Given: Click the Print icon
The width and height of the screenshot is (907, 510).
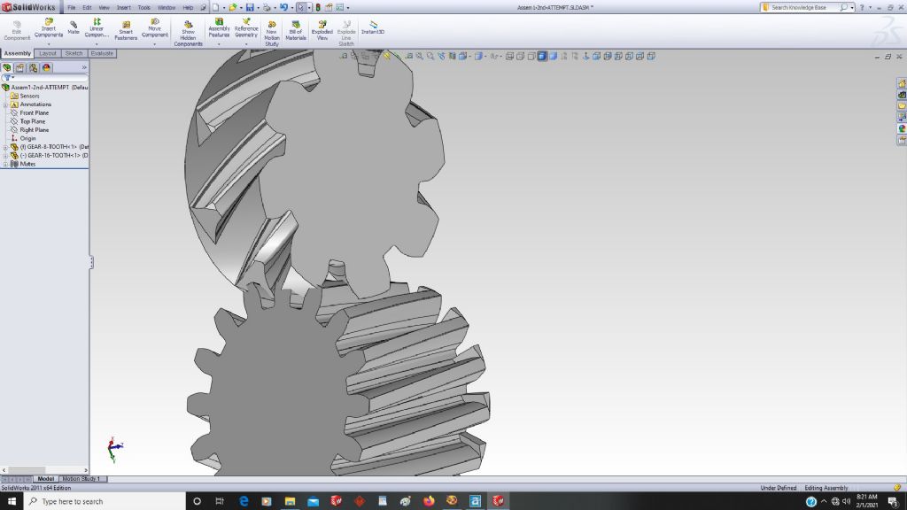Looking at the screenshot, I should coord(267,7).
